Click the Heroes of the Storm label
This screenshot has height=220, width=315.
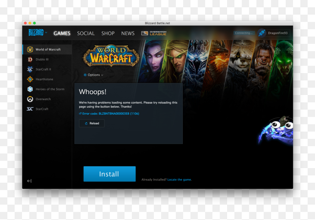click(50, 89)
